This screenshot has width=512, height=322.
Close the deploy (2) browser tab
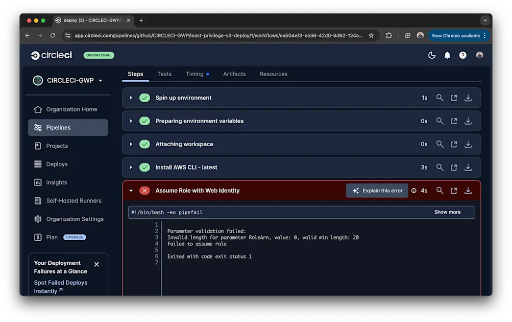[x=128, y=20]
